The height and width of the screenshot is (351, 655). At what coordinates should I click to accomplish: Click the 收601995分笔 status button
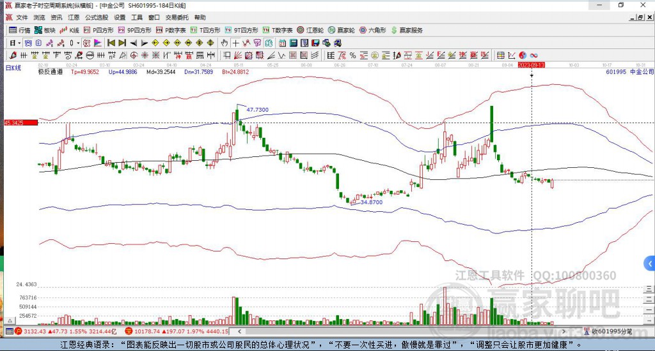coord(608,331)
